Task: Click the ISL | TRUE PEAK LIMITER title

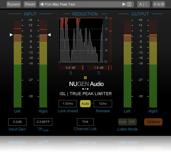Action: (x=85, y=94)
